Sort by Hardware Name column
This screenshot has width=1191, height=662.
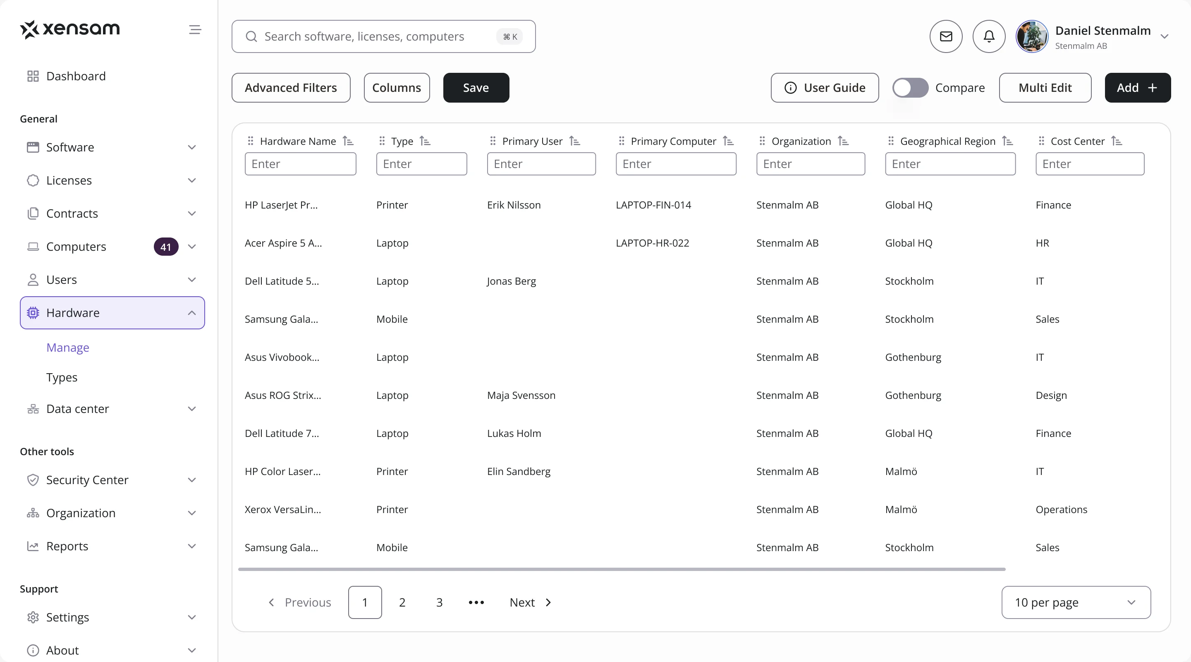348,141
